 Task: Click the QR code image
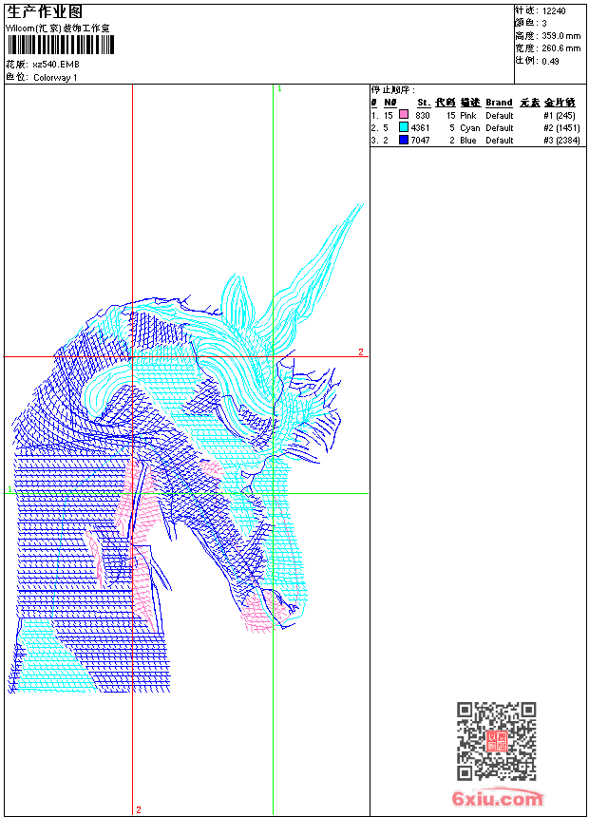(496, 741)
